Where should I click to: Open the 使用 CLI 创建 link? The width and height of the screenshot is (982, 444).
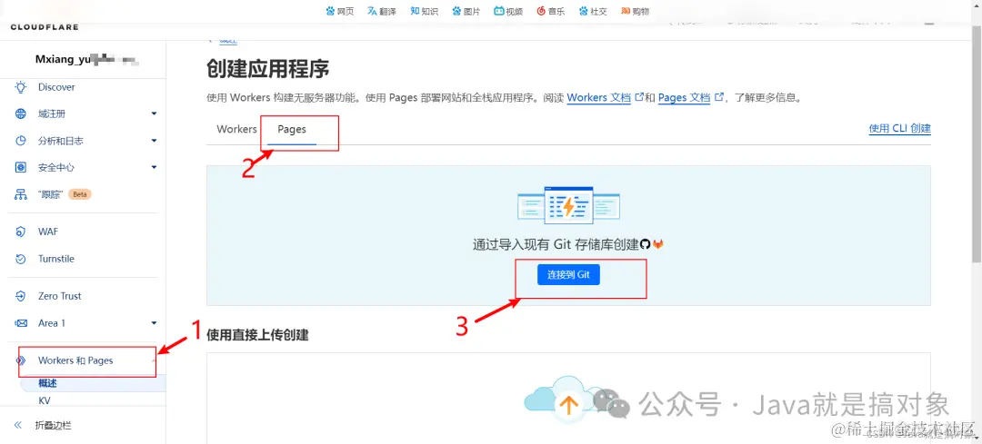tap(900, 128)
